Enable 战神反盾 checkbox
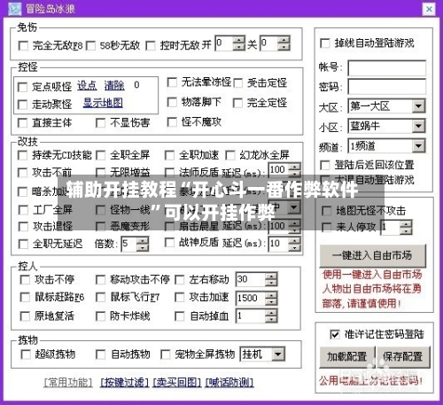 [169, 243]
